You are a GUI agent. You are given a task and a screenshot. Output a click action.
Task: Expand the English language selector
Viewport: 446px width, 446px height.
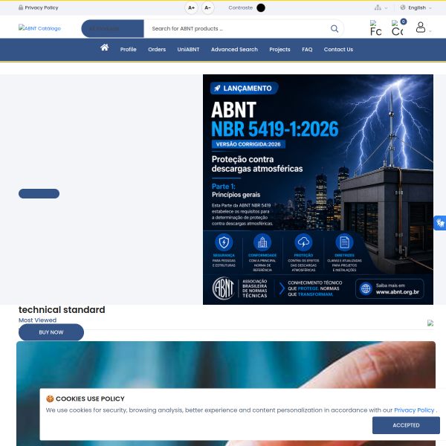(x=416, y=7)
